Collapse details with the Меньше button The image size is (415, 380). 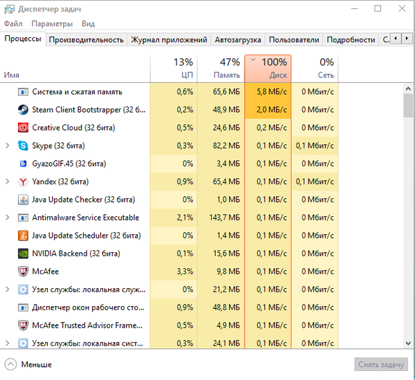[28, 364]
